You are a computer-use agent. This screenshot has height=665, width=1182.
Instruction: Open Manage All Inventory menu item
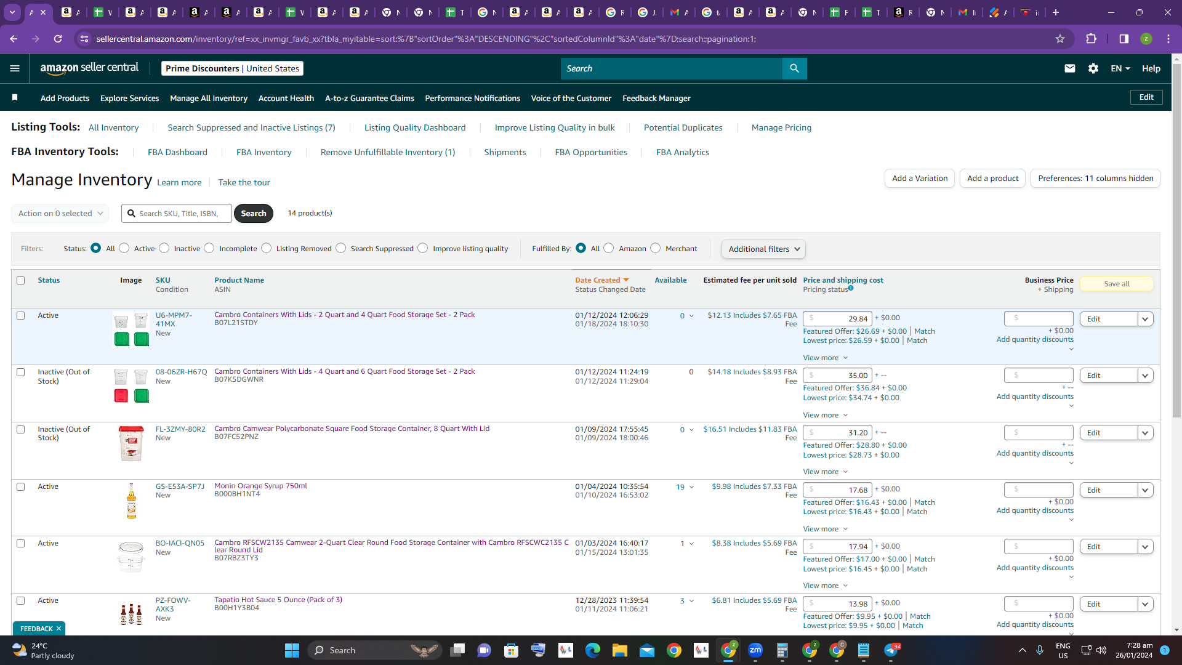(209, 98)
